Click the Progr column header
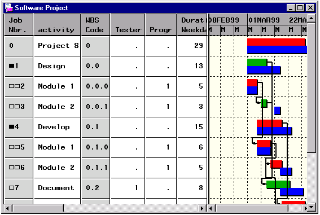 tap(161, 25)
